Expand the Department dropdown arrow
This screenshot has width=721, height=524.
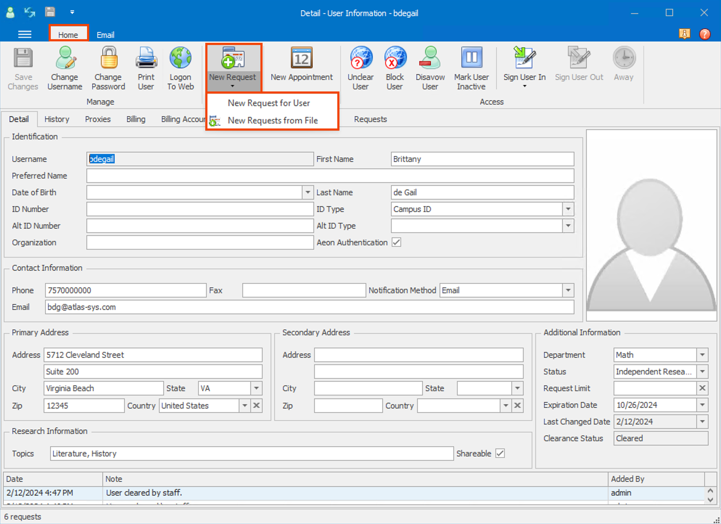pos(702,355)
